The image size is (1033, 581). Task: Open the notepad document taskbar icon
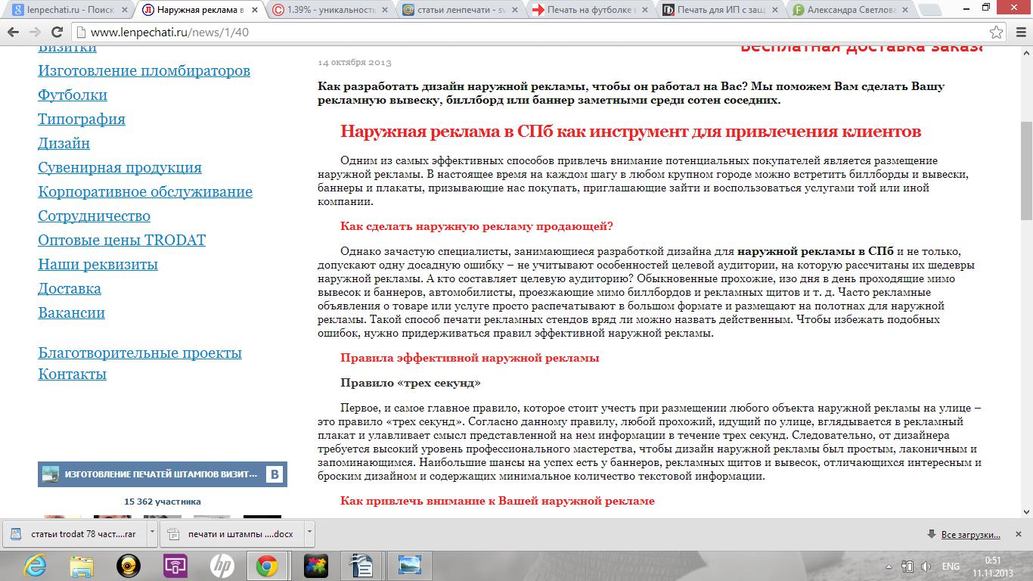pyautogui.click(x=362, y=566)
